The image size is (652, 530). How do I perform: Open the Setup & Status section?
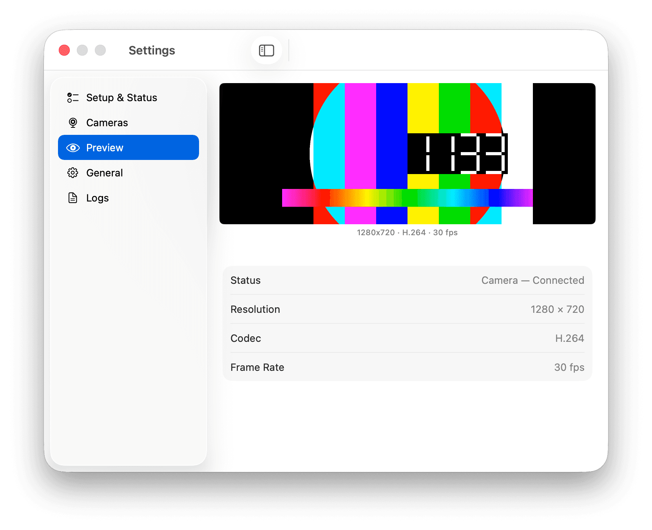click(129, 98)
